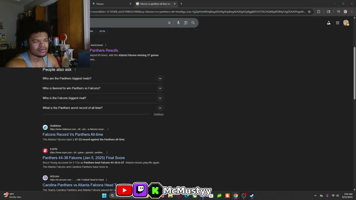Open the microphone tray icon

(327, 196)
